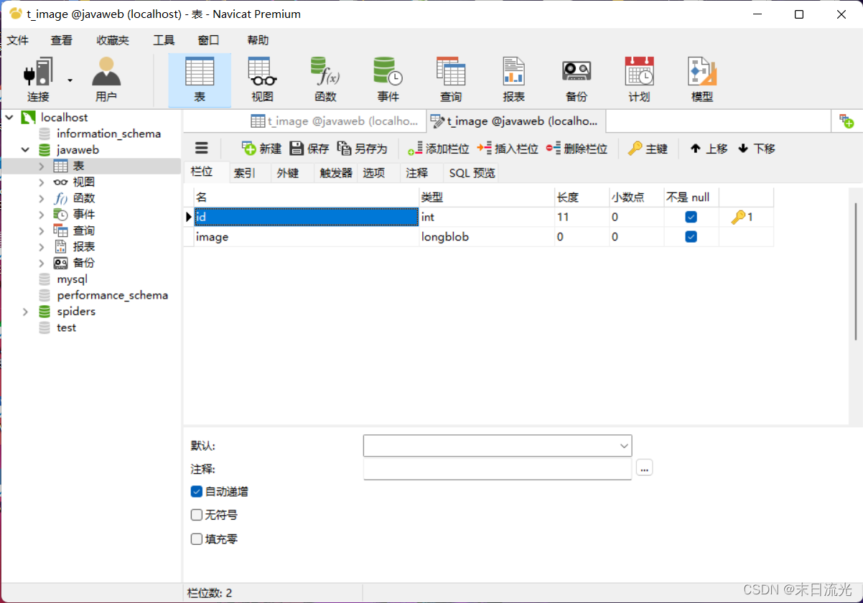Select the mysql database in the tree

click(72, 279)
